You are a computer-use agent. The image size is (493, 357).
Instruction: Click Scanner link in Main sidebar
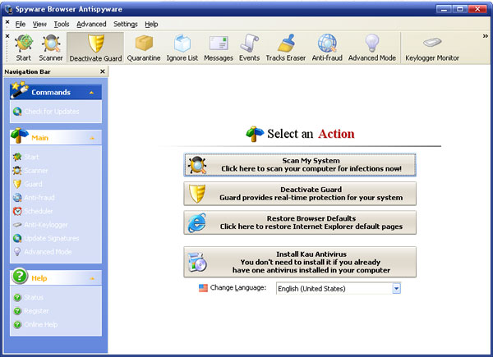[30, 171]
